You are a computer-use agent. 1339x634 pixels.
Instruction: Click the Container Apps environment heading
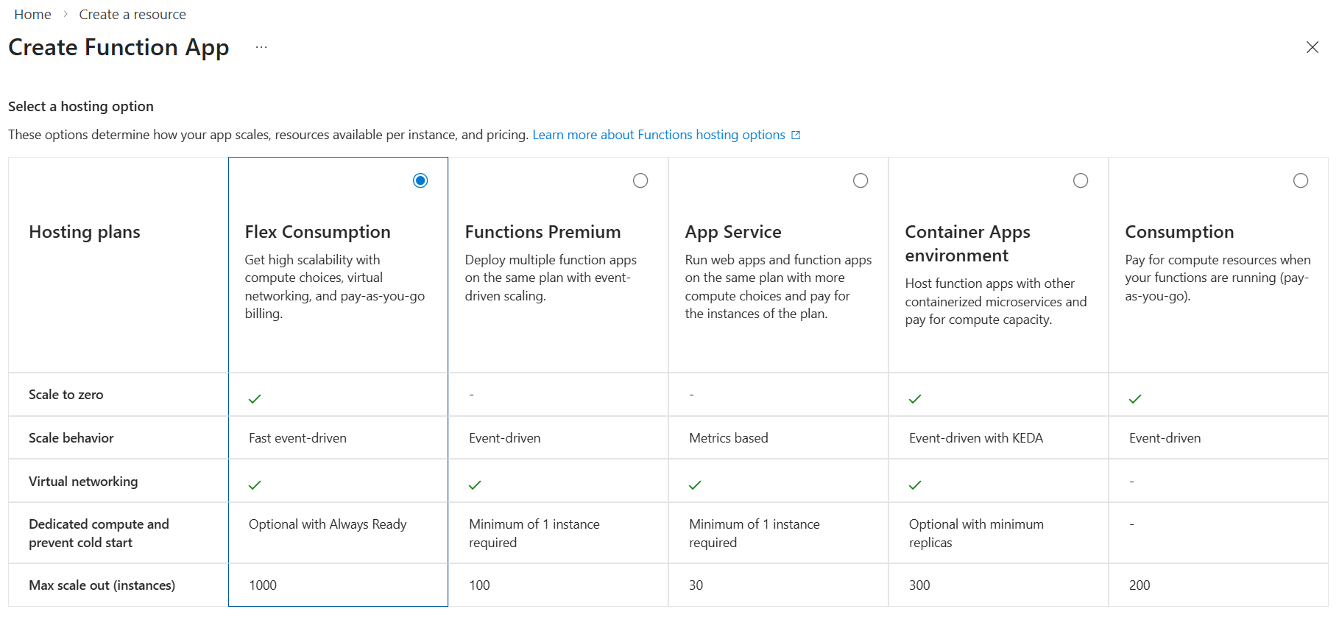point(967,244)
